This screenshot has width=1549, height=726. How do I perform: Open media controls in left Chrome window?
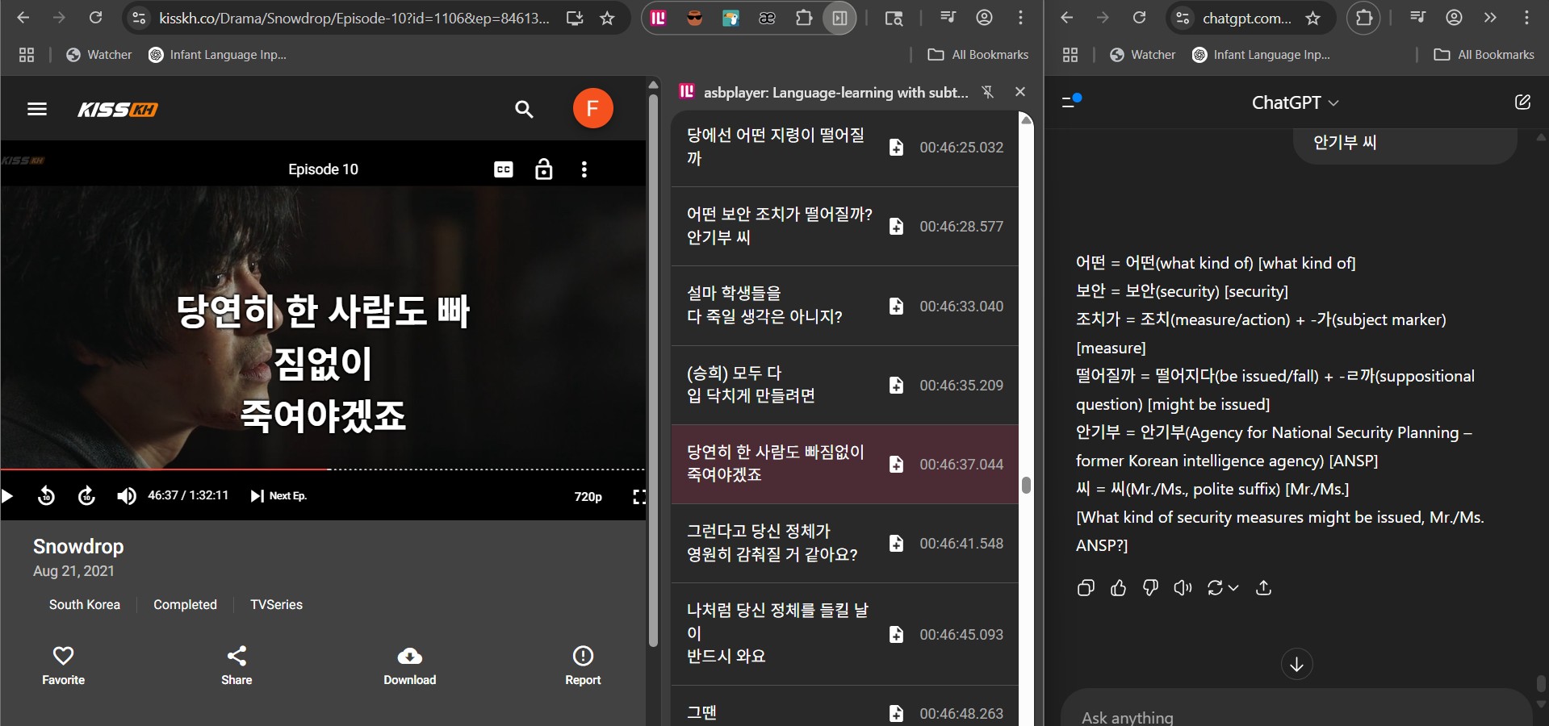pos(948,17)
